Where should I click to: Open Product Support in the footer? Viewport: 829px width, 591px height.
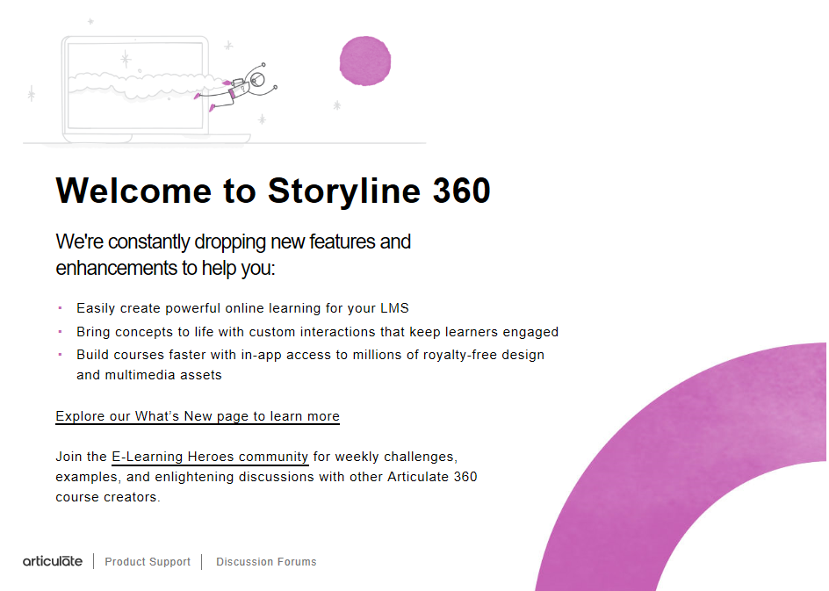[x=148, y=562]
